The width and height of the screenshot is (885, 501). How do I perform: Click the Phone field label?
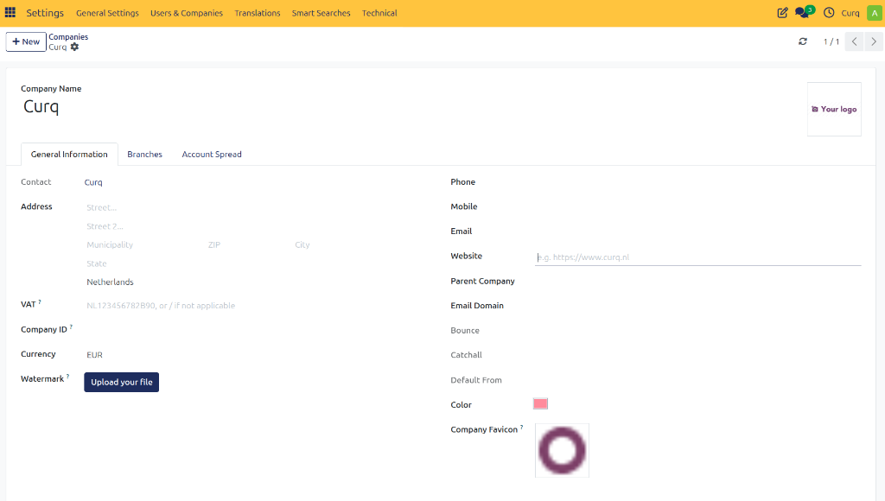coord(463,181)
